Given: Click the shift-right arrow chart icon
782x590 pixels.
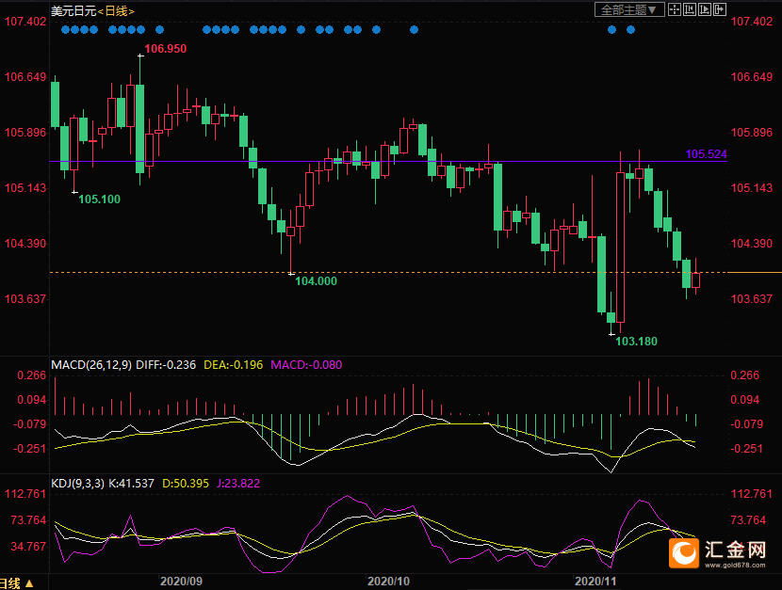Looking at the screenshot, I should [x=720, y=9].
